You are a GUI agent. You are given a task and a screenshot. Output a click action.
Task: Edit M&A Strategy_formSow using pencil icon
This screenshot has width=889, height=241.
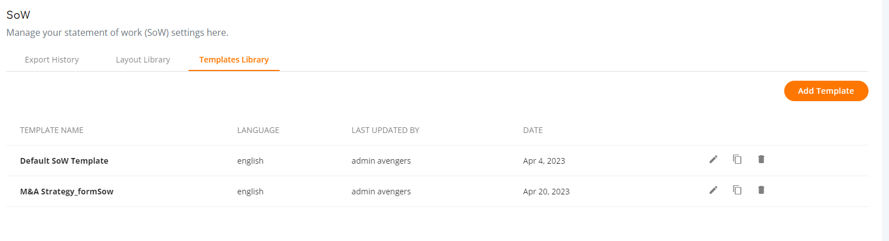pos(713,190)
